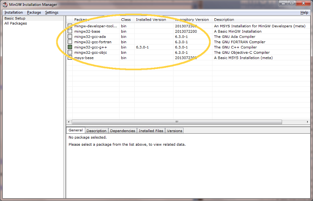Select the mingw32-gcc-fortran package name

pos(93,42)
